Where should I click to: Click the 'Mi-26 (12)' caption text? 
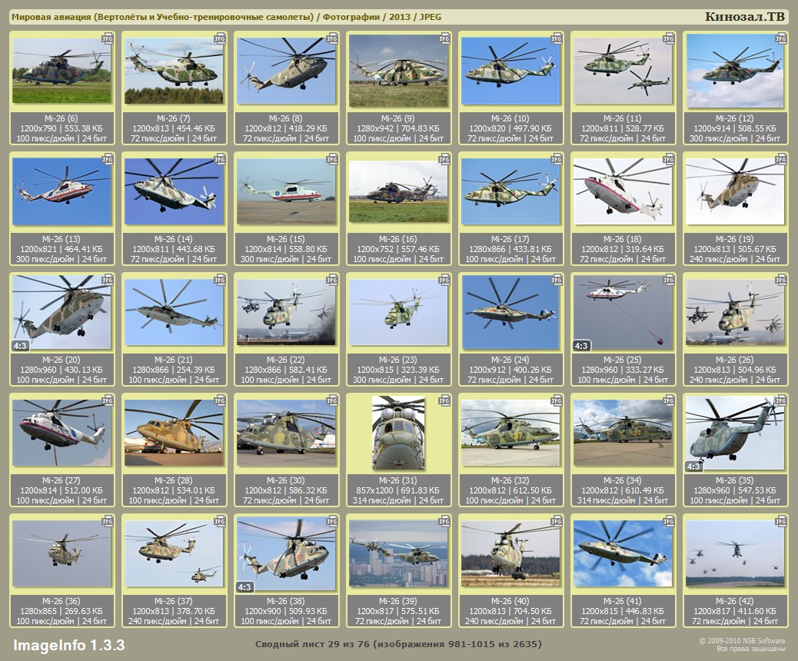pos(734,118)
